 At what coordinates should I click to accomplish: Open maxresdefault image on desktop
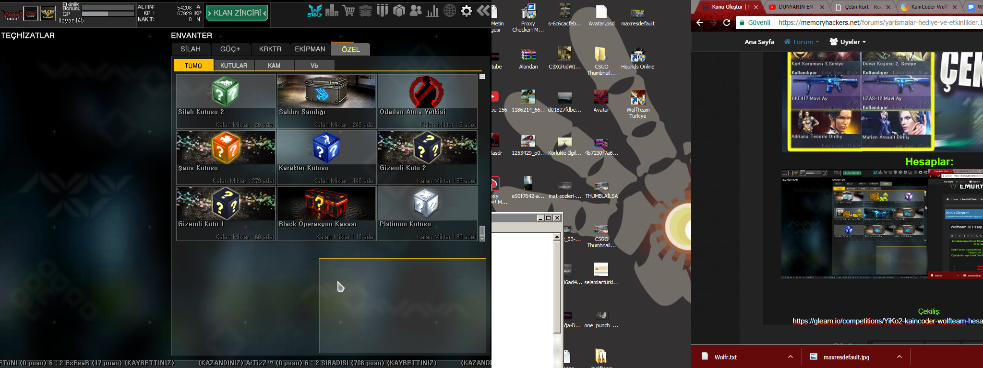coord(637,15)
